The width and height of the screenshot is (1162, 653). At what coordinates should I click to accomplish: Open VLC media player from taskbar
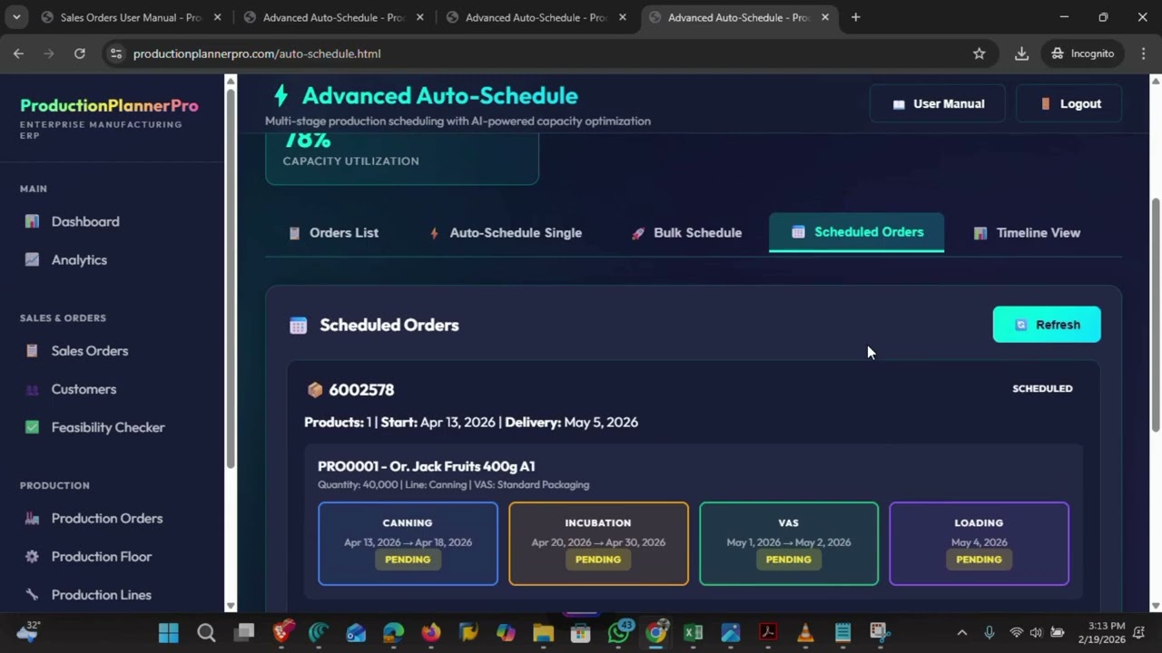tap(805, 632)
